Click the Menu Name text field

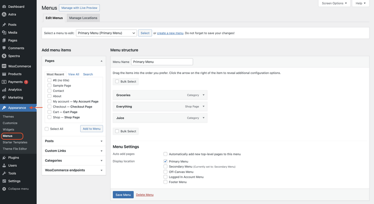[x=162, y=62]
